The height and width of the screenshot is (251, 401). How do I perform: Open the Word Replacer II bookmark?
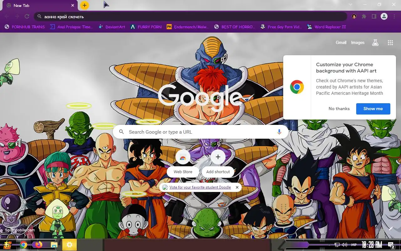point(326,27)
